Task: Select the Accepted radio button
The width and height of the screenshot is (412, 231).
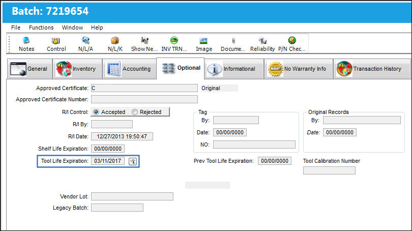Action: tap(96, 112)
